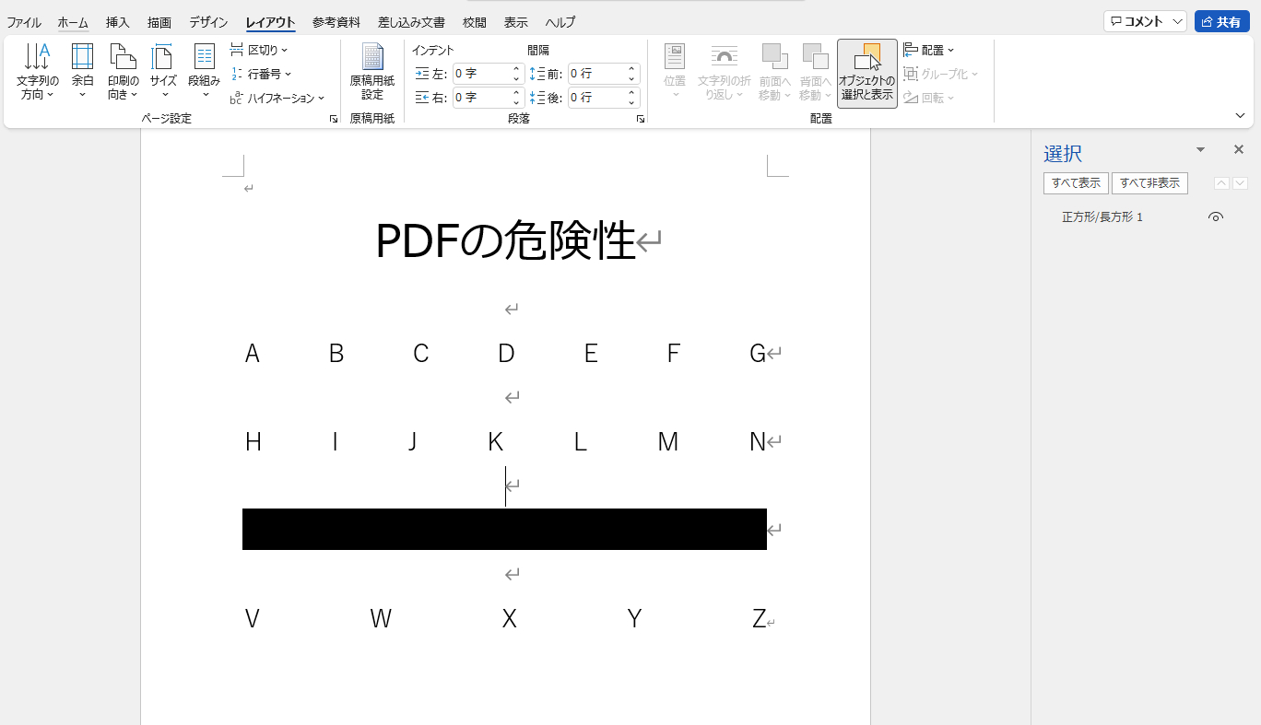Open manuscript paper settings (原稿用紙設定)
Viewport: 1261px width, 725px height.
point(371,72)
